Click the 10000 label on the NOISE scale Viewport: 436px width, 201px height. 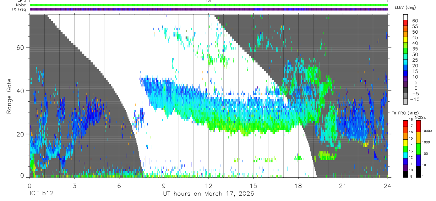(426, 131)
